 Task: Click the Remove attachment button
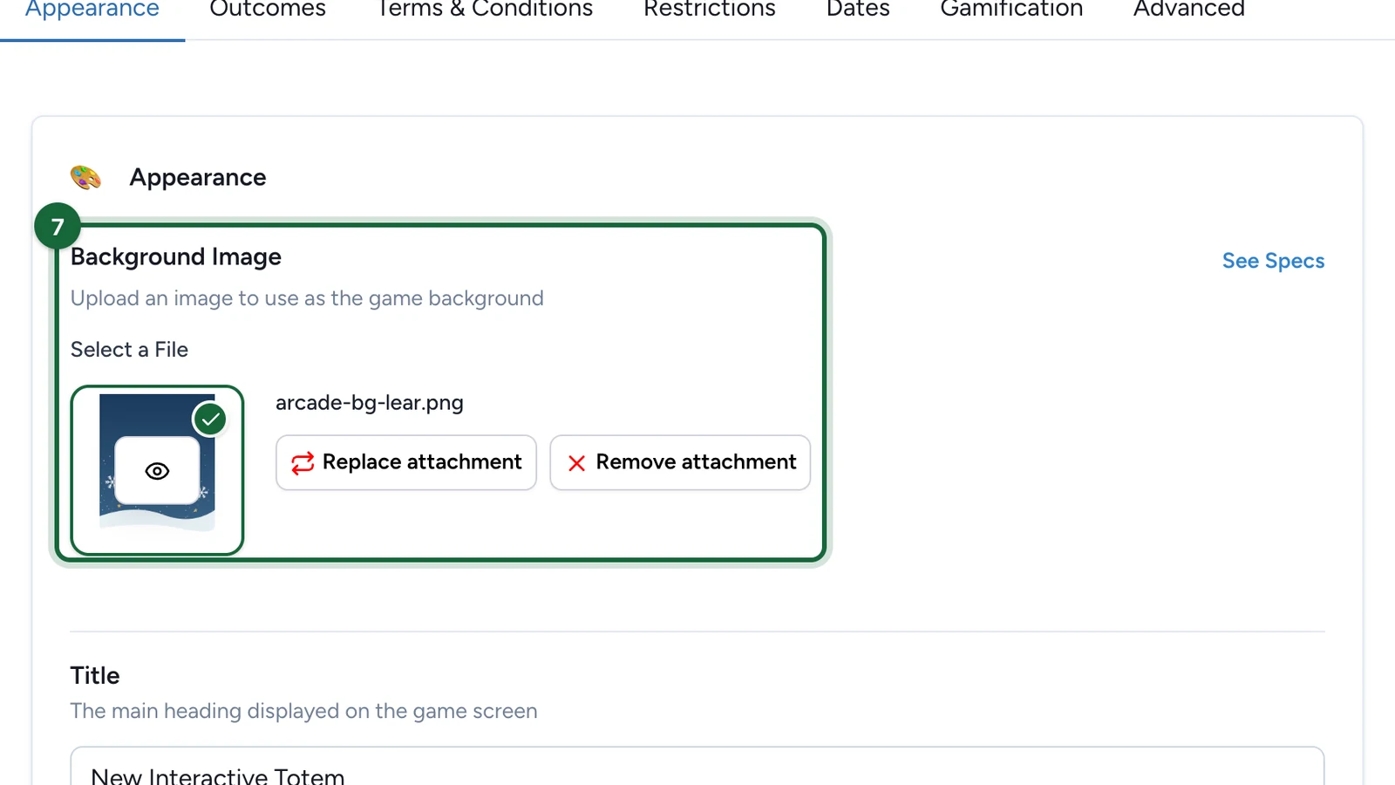tap(680, 462)
